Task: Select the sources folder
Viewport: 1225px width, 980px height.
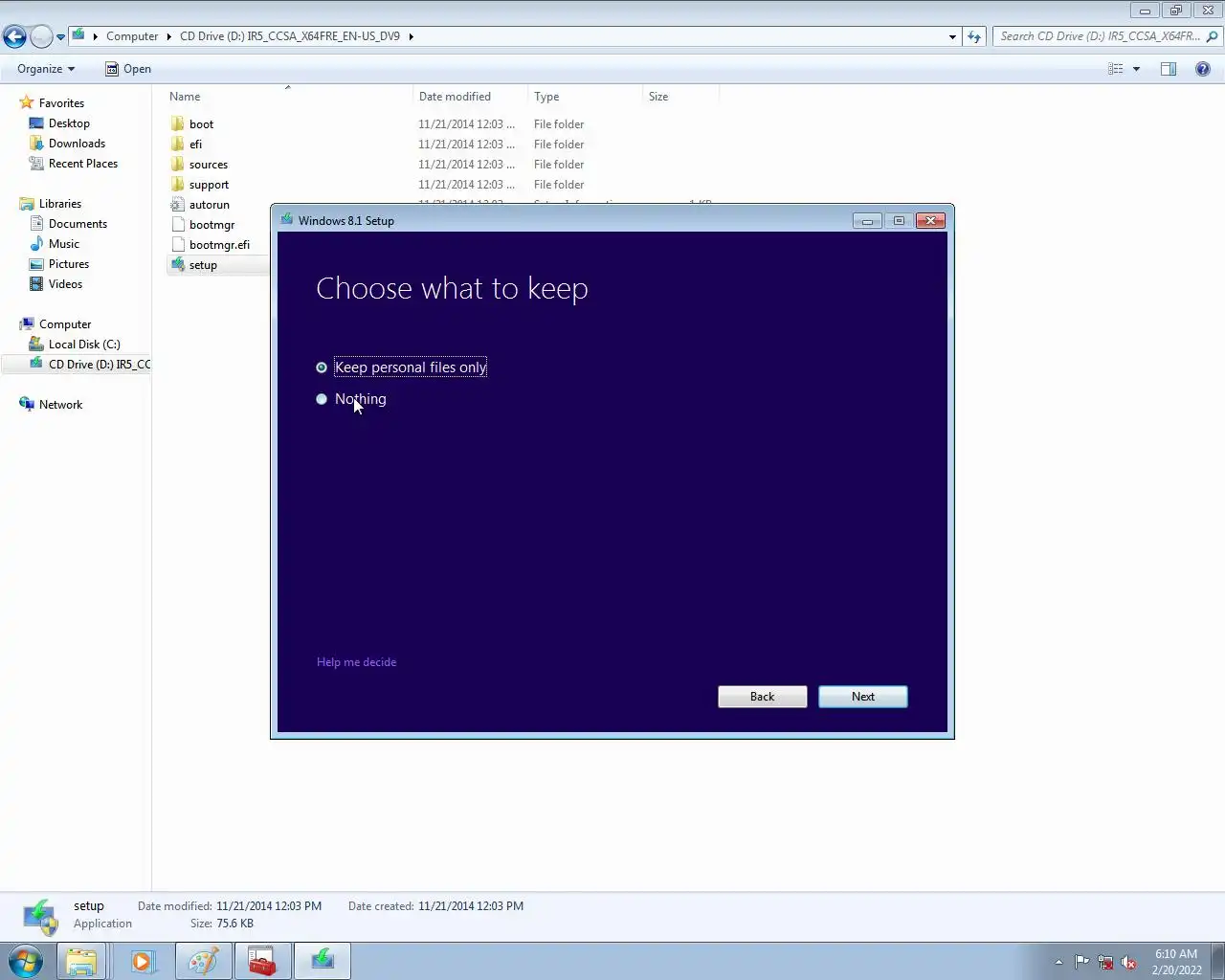Action: 208,165
